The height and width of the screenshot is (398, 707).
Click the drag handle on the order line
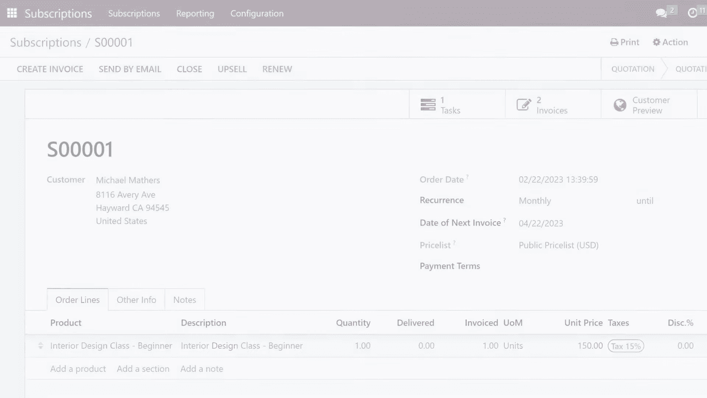click(x=40, y=346)
